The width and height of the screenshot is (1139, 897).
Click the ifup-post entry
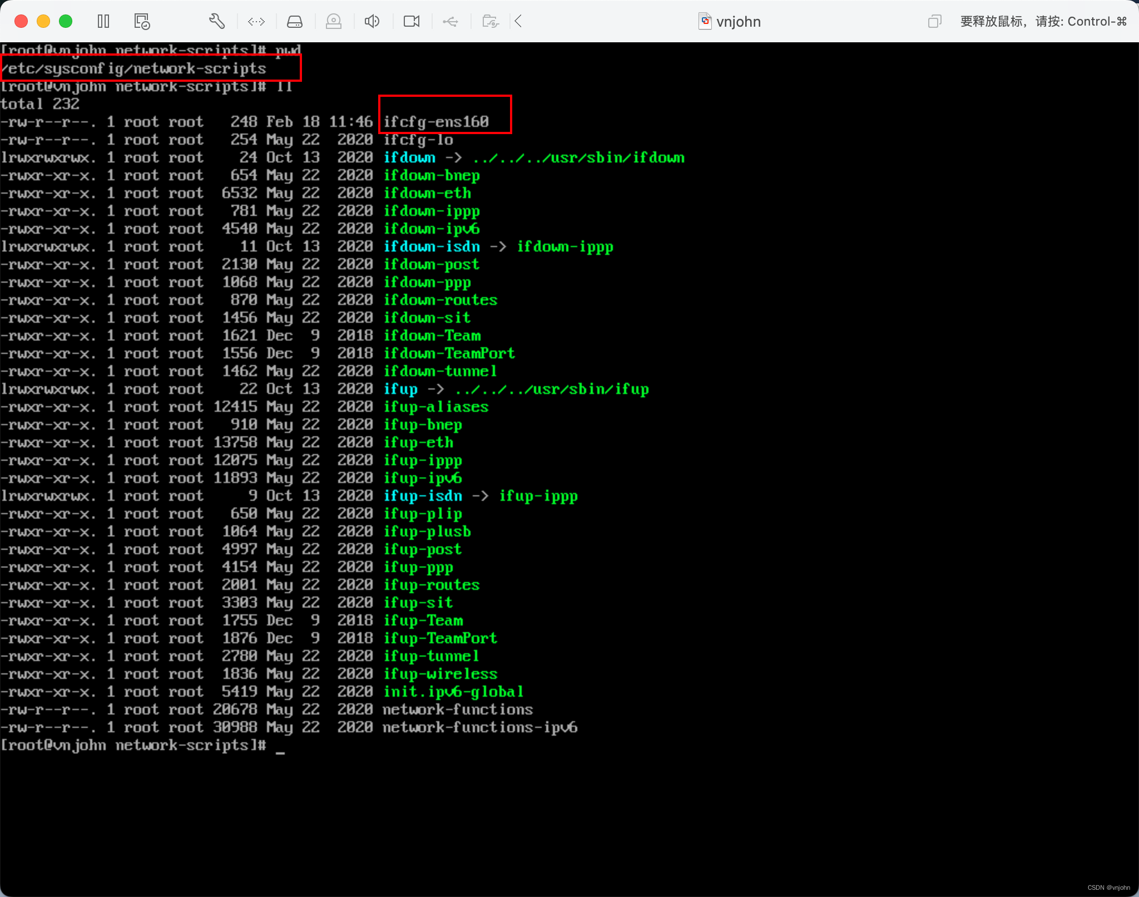[423, 549]
